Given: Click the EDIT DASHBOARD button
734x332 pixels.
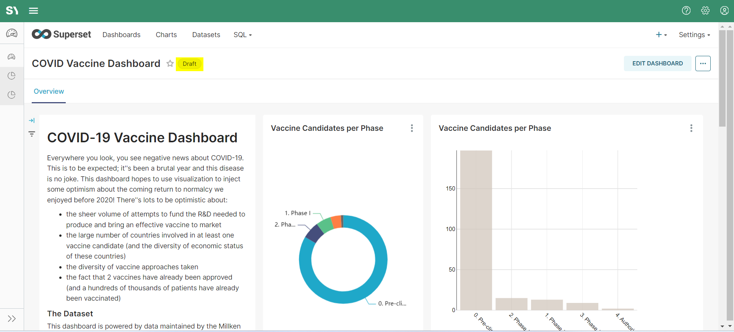Looking at the screenshot, I should click(657, 63).
